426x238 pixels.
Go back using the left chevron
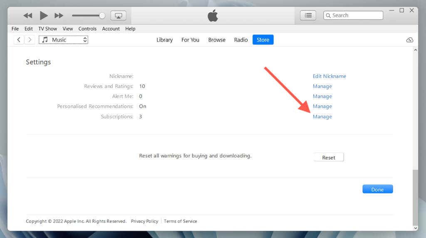[x=19, y=40]
